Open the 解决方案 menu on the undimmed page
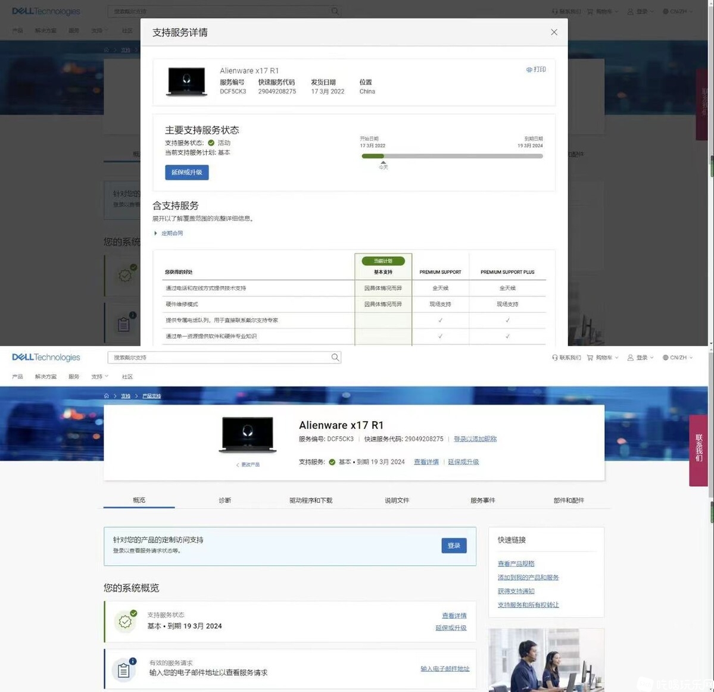 (x=45, y=377)
